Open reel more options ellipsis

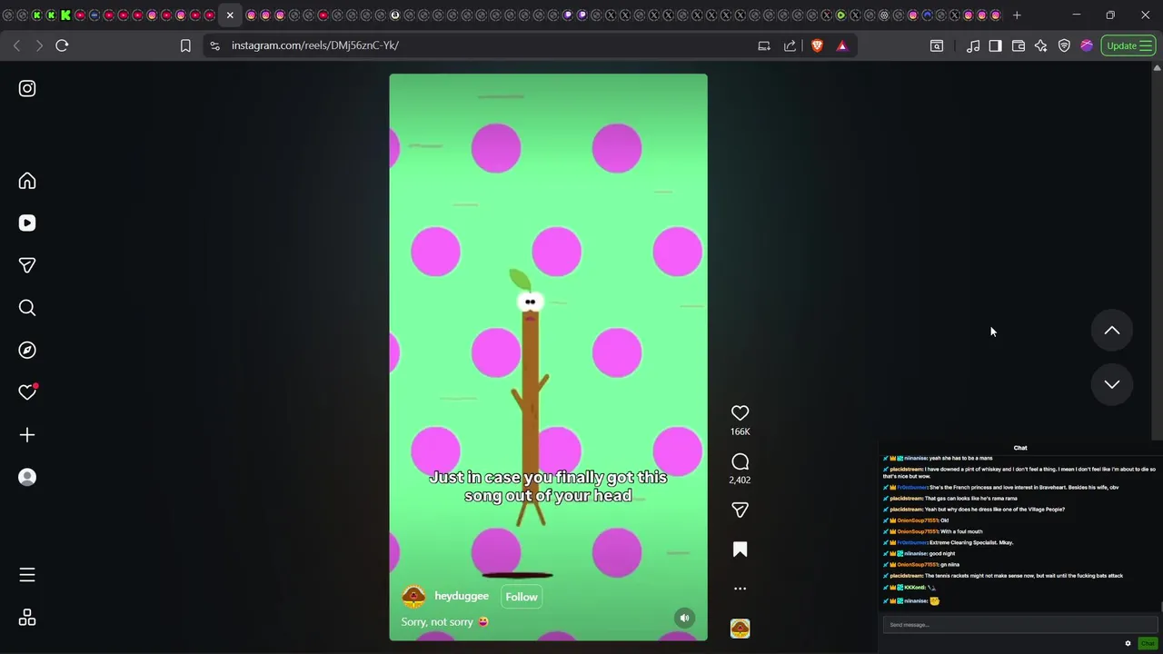click(740, 589)
